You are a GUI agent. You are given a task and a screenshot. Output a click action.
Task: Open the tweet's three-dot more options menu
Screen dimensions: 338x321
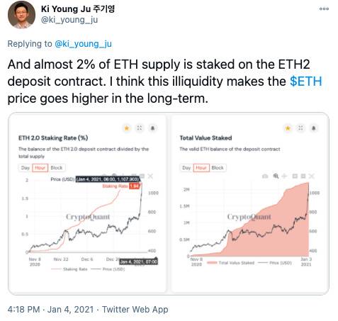[324, 9]
